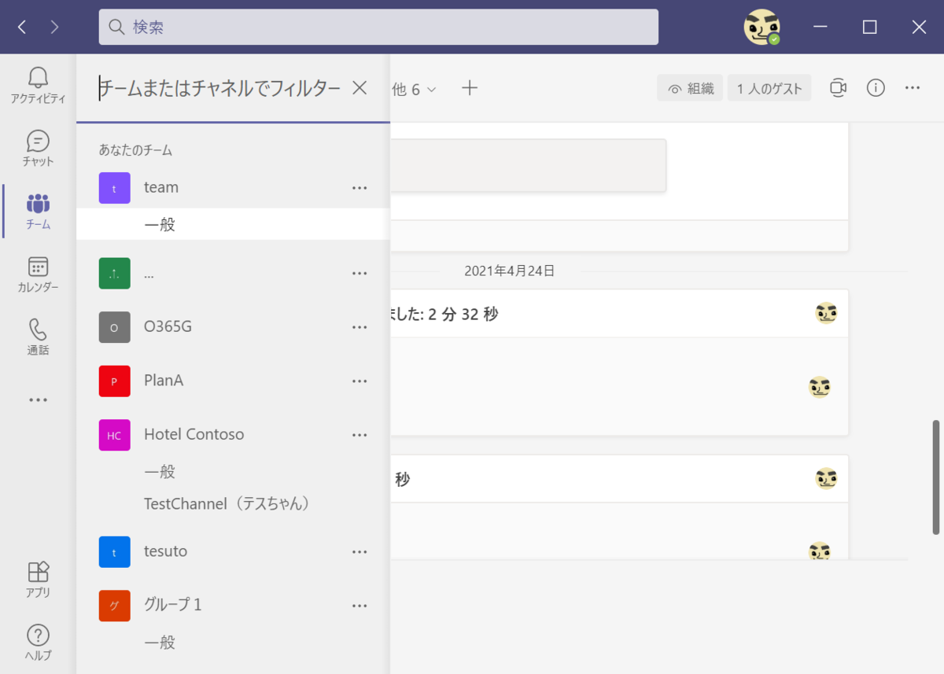Start a meeting with camera icon
The height and width of the screenshot is (674, 944).
click(838, 88)
